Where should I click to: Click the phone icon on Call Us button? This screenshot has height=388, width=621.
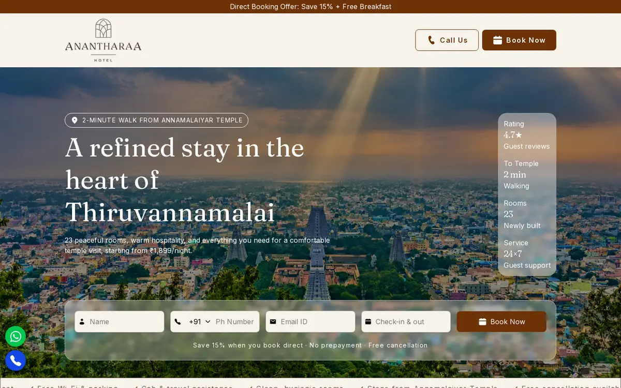[432, 40]
